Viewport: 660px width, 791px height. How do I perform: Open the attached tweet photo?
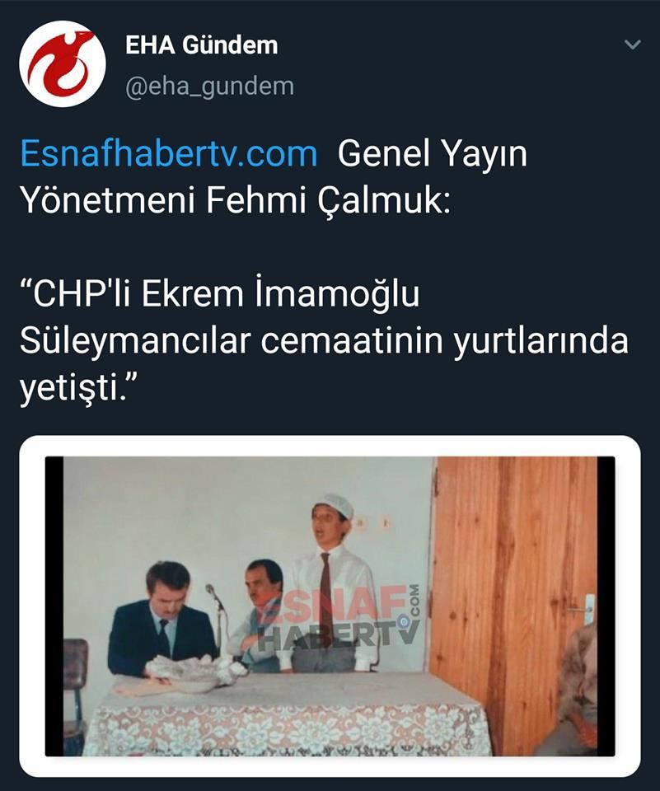coord(330,606)
